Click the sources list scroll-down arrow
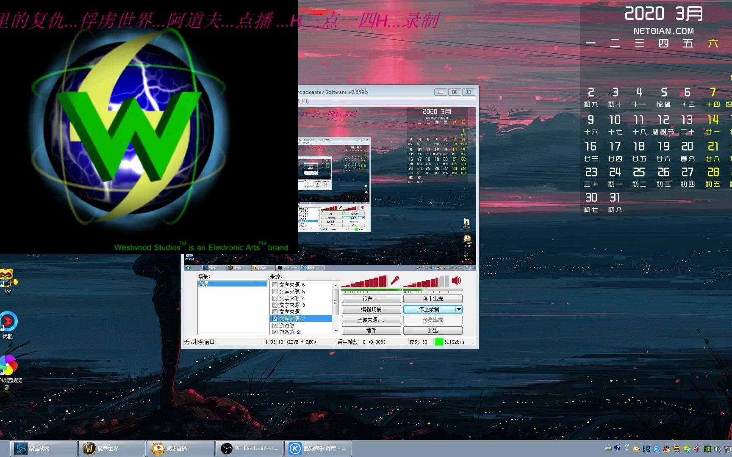The height and width of the screenshot is (457, 732). pyautogui.click(x=336, y=331)
